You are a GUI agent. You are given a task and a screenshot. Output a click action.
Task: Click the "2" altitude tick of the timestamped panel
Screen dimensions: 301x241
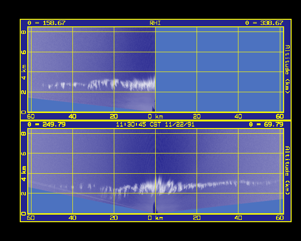click(24, 193)
